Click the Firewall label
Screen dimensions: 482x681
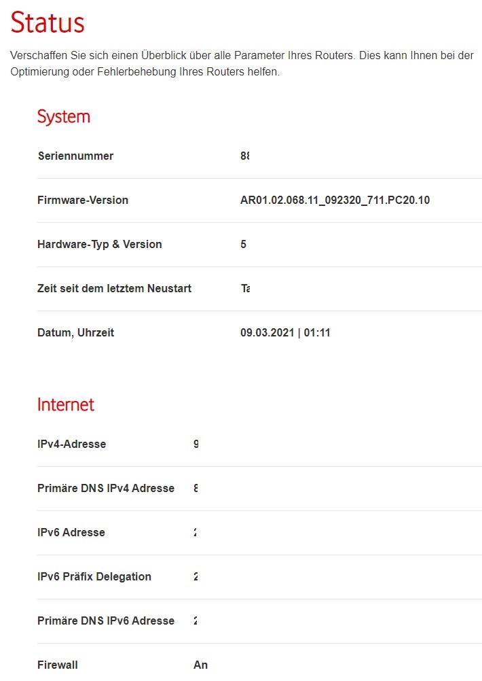58,665
